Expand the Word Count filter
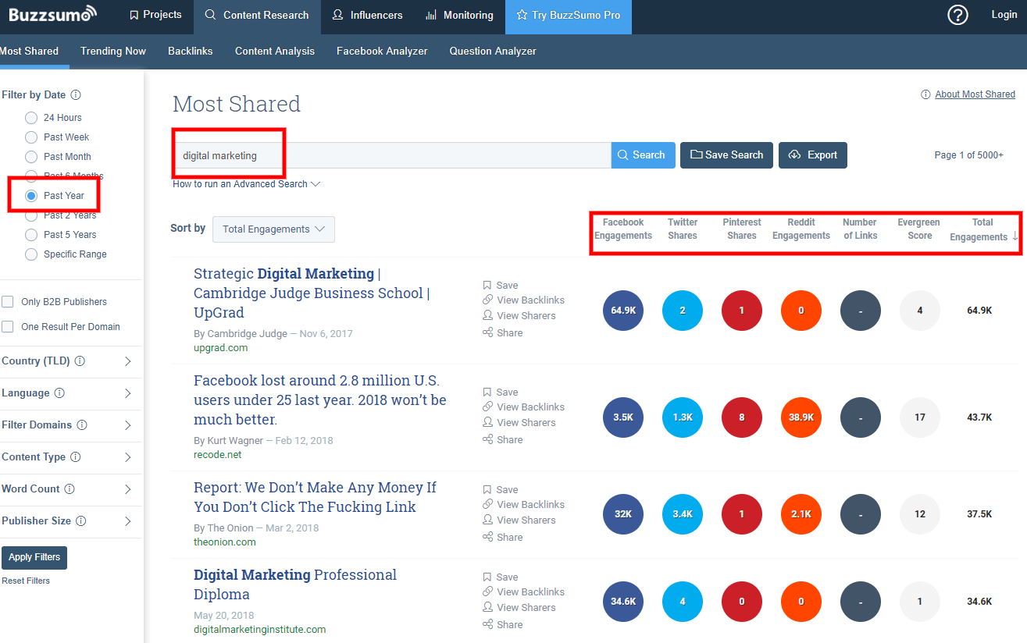The width and height of the screenshot is (1027, 643). coord(128,489)
